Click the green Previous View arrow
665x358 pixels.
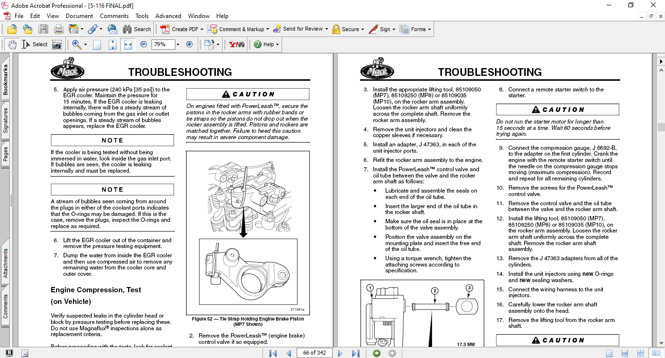click(x=377, y=353)
